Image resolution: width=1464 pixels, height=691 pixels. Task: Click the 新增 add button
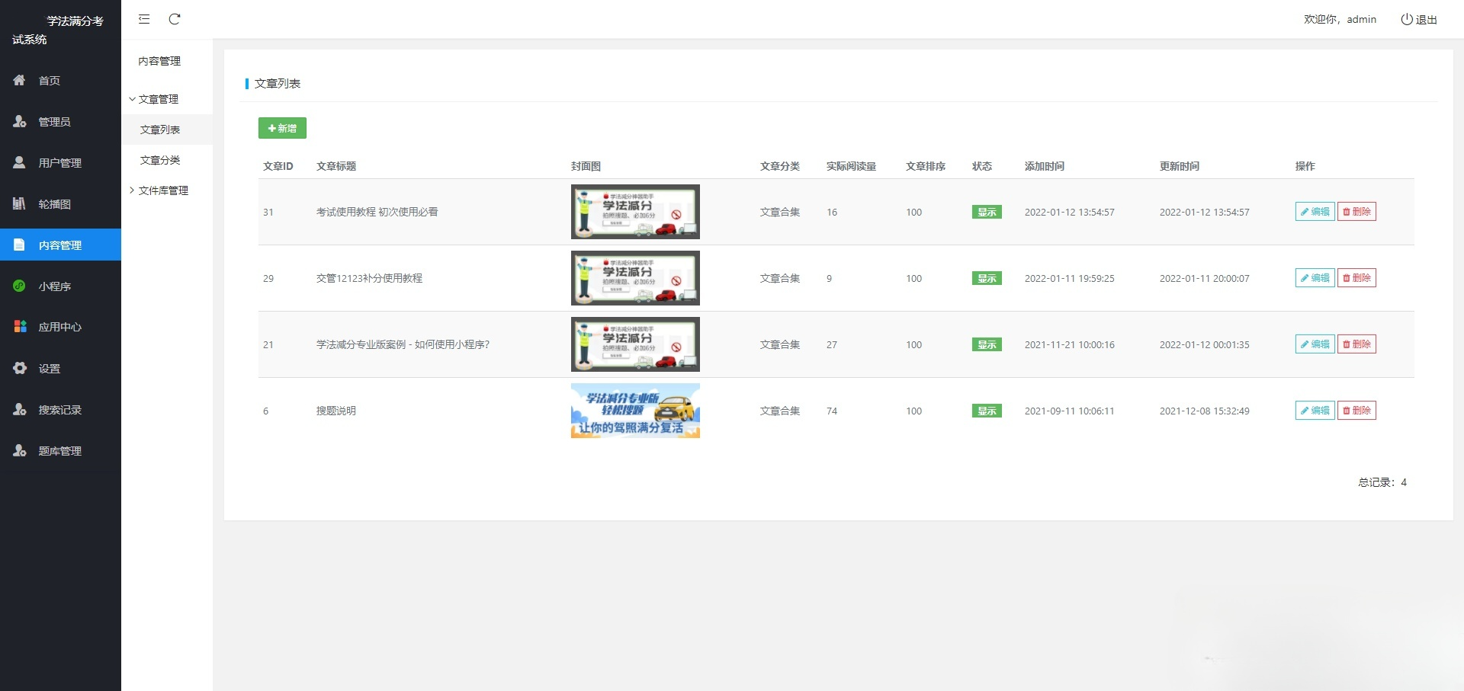[x=282, y=128]
